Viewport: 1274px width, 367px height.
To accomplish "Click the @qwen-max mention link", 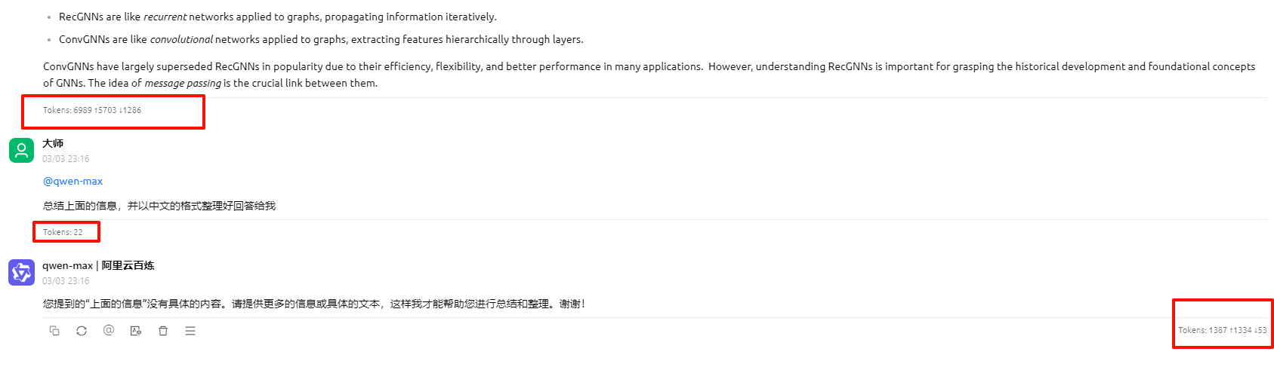I will 72,181.
